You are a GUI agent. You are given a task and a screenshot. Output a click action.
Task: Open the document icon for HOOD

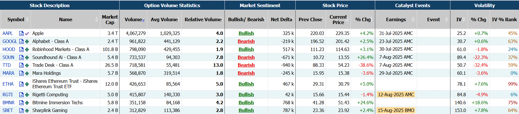click(x=21, y=49)
